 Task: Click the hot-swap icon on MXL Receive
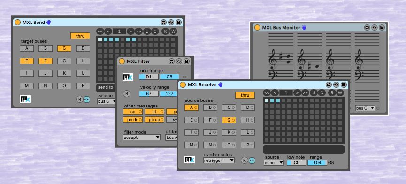click(336, 84)
